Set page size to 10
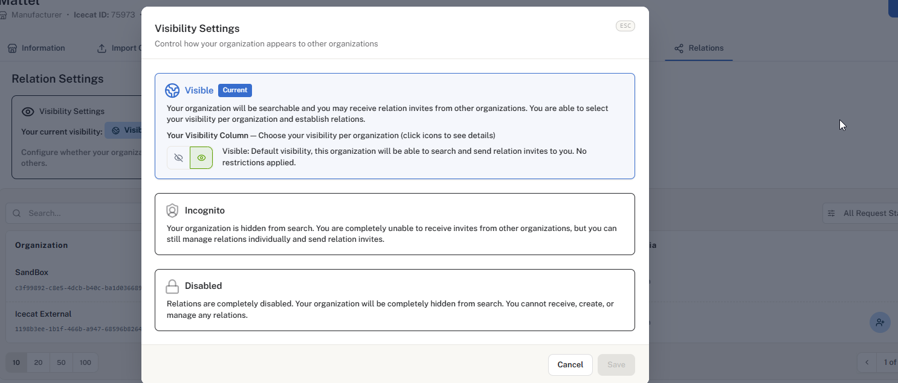 pyautogui.click(x=16, y=362)
